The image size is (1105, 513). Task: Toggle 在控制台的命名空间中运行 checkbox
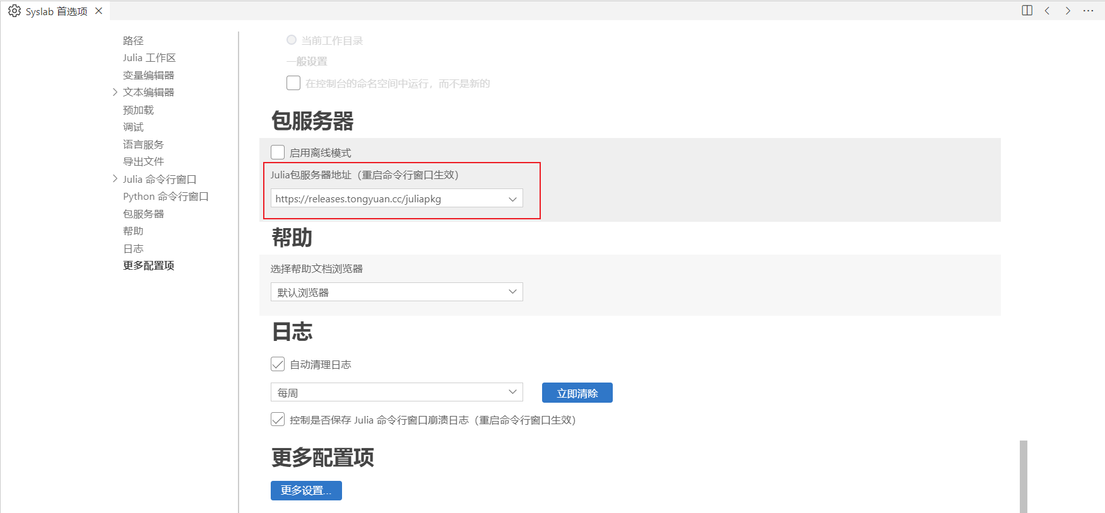pos(293,83)
